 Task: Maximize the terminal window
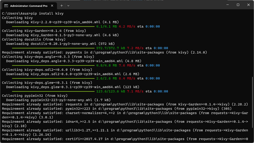click(x=238, y=5)
